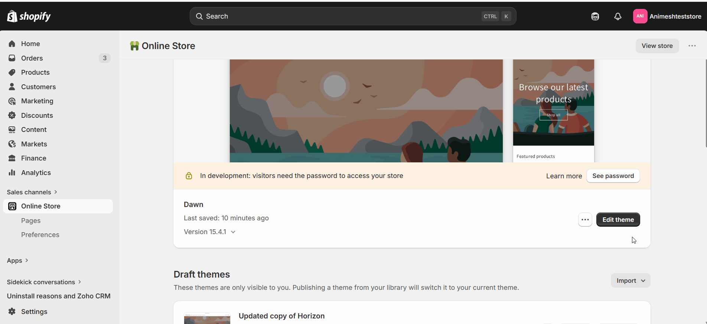Click the Dawn desktop theme preview
Screen dimensions: 707x324
pos(366,111)
